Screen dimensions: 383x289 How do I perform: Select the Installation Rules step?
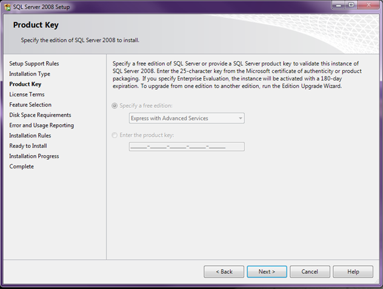[30, 136]
